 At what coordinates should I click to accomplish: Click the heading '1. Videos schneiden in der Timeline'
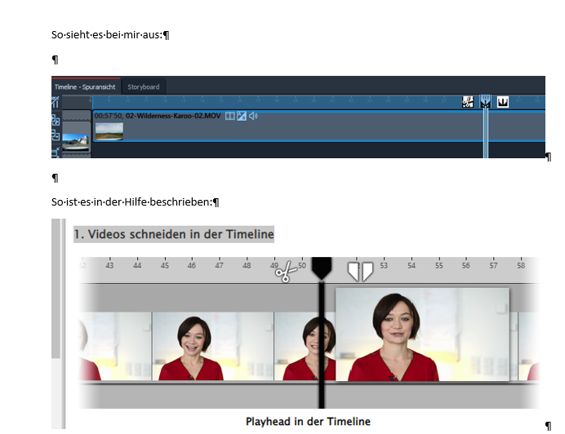173,235
